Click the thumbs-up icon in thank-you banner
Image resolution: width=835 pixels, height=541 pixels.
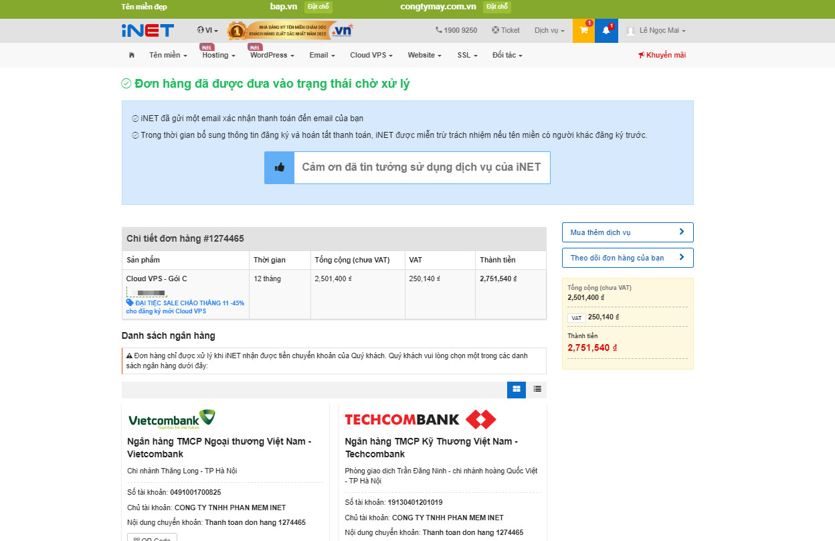coord(280,167)
